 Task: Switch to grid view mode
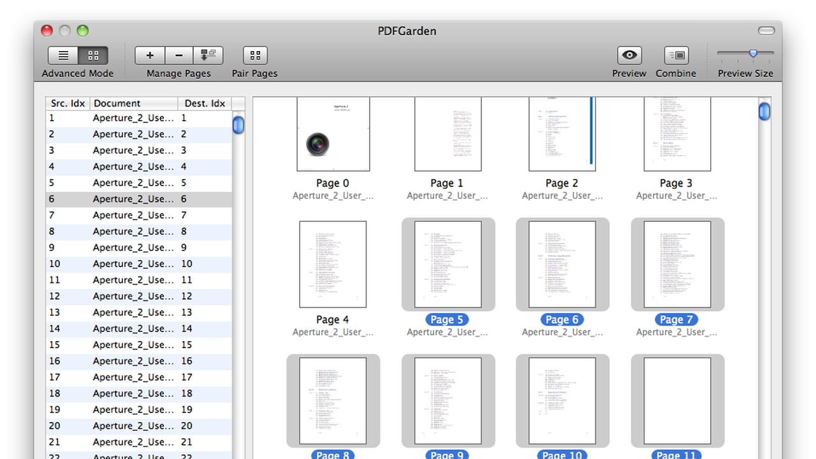tap(93, 55)
